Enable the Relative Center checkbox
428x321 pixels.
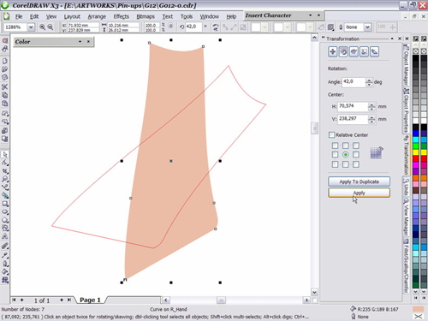(331, 135)
